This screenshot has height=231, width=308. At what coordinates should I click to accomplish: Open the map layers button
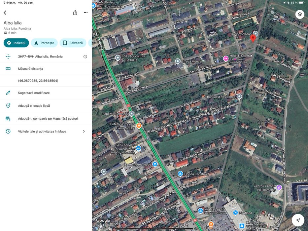[x=299, y=14]
